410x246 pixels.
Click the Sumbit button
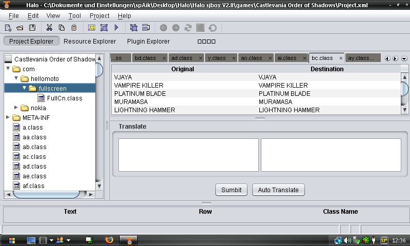coord(232,190)
